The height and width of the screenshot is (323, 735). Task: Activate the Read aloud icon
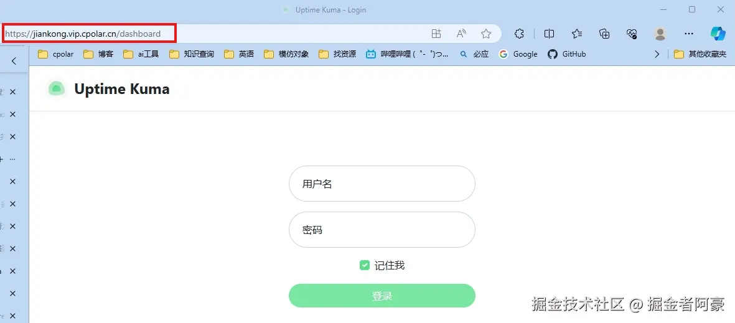461,34
